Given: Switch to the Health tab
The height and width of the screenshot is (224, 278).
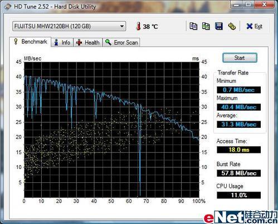Looking at the screenshot, I should (88, 42).
